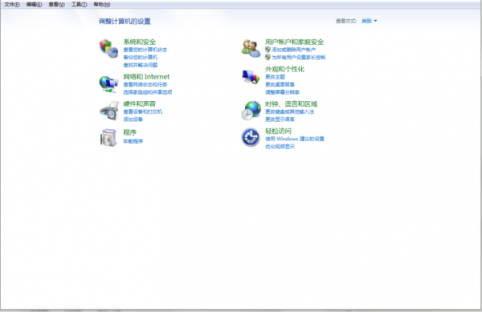Click the 备份您的计算机 link
The width and height of the screenshot is (482, 312).
(141, 58)
